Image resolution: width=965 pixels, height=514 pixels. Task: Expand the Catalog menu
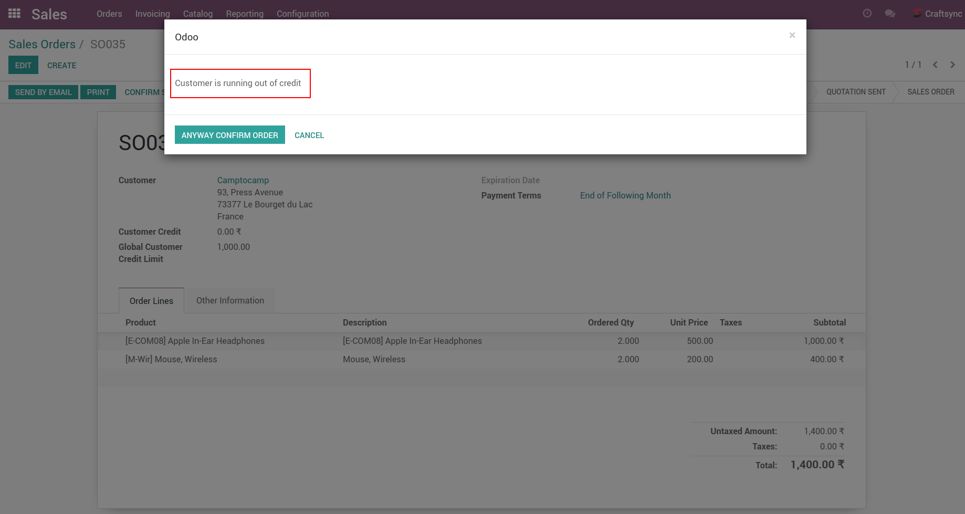coord(198,14)
